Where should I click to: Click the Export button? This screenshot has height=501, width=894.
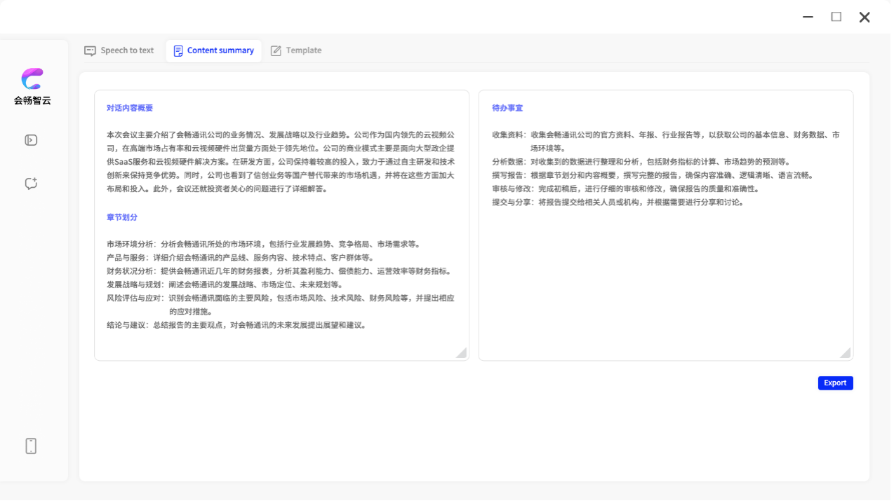coord(835,383)
